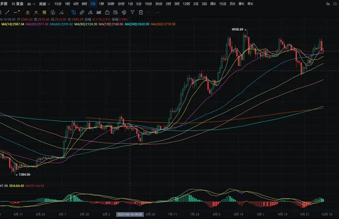This screenshot has height=219, width=339.
Task: Click the MA(200) indicator label
Action: pyautogui.click(x=137, y=24)
